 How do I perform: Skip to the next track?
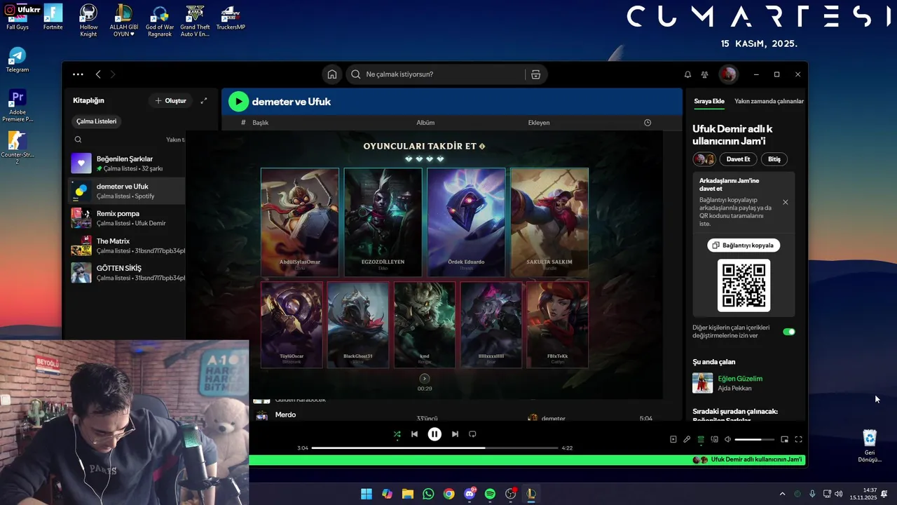tap(455, 434)
